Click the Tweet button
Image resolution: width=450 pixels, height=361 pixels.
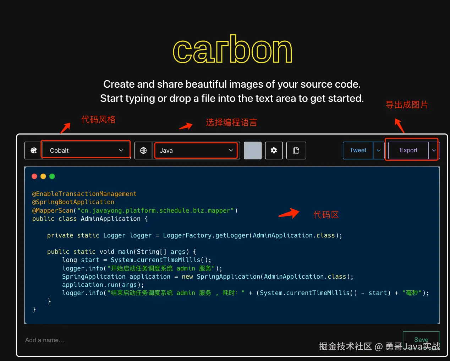pos(358,151)
